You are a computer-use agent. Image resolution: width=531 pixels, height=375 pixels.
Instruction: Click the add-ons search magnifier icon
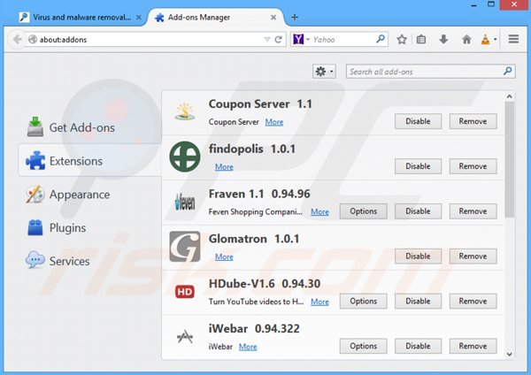point(507,71)
